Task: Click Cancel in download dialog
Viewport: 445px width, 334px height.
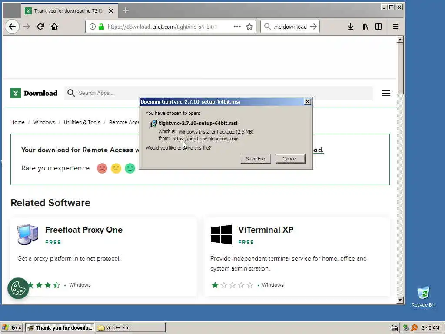Action: 290,159
